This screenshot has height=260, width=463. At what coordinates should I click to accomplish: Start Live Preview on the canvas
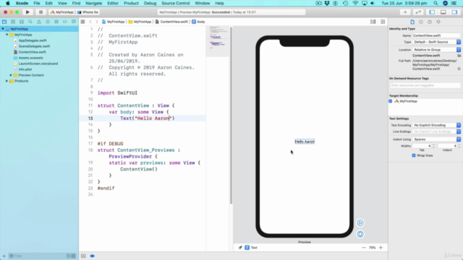point(360,223)
